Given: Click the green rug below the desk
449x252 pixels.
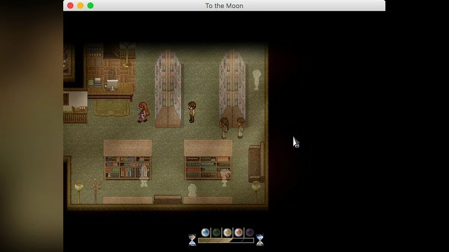Looking at the screenshot, I should 111,108.
